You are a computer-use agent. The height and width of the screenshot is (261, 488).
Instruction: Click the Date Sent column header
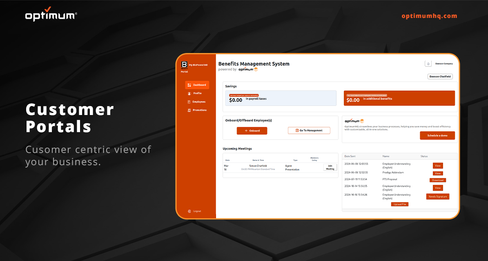pos(350,156)
